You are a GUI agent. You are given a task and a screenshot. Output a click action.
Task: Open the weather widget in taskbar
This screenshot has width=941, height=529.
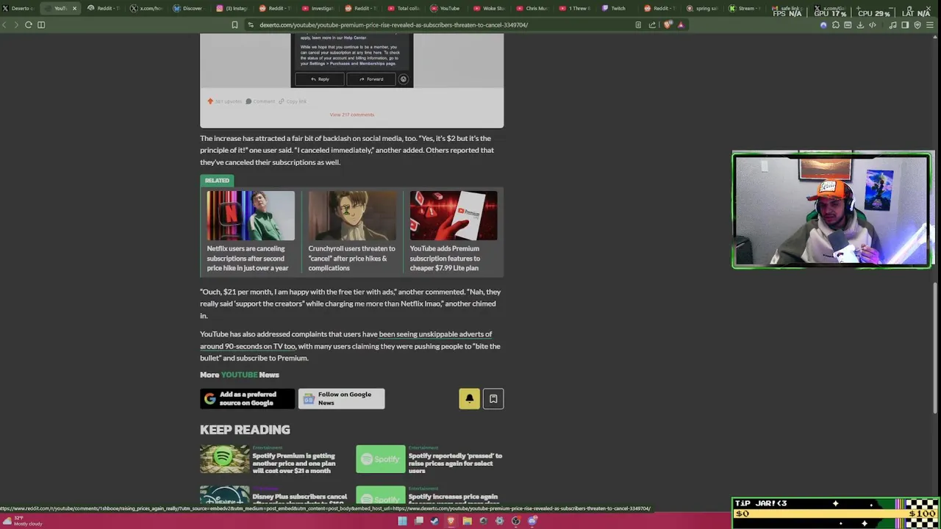tap(22, 521)
